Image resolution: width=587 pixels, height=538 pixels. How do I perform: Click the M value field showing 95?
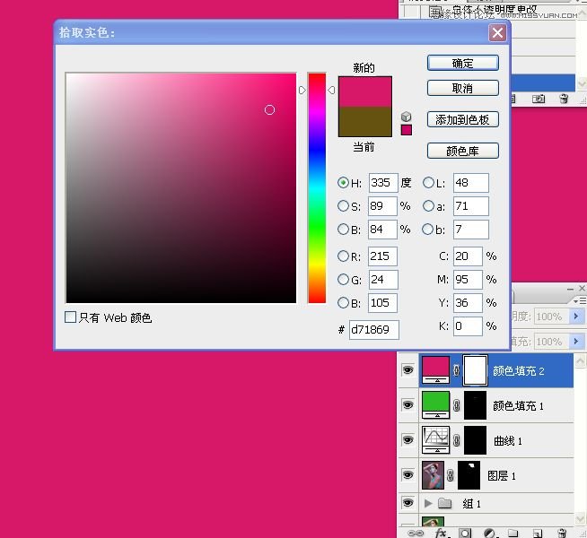point(468,279)
